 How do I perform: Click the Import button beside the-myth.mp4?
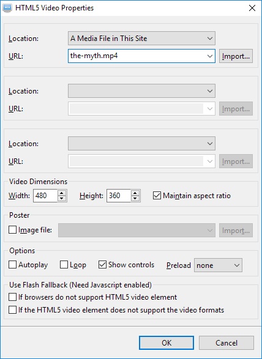click(x=236, y=56)
